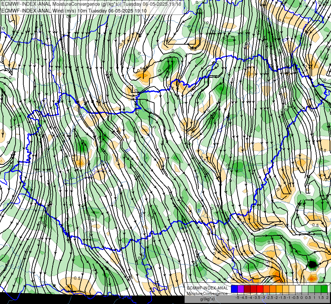The width and height of the screenshot is (331, 304).
Task: Click the -5 tick on the legend scale
Action: coord(237,298)
